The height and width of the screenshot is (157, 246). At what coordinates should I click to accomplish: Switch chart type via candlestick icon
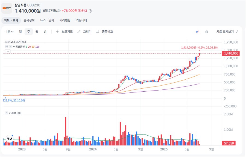197,32
